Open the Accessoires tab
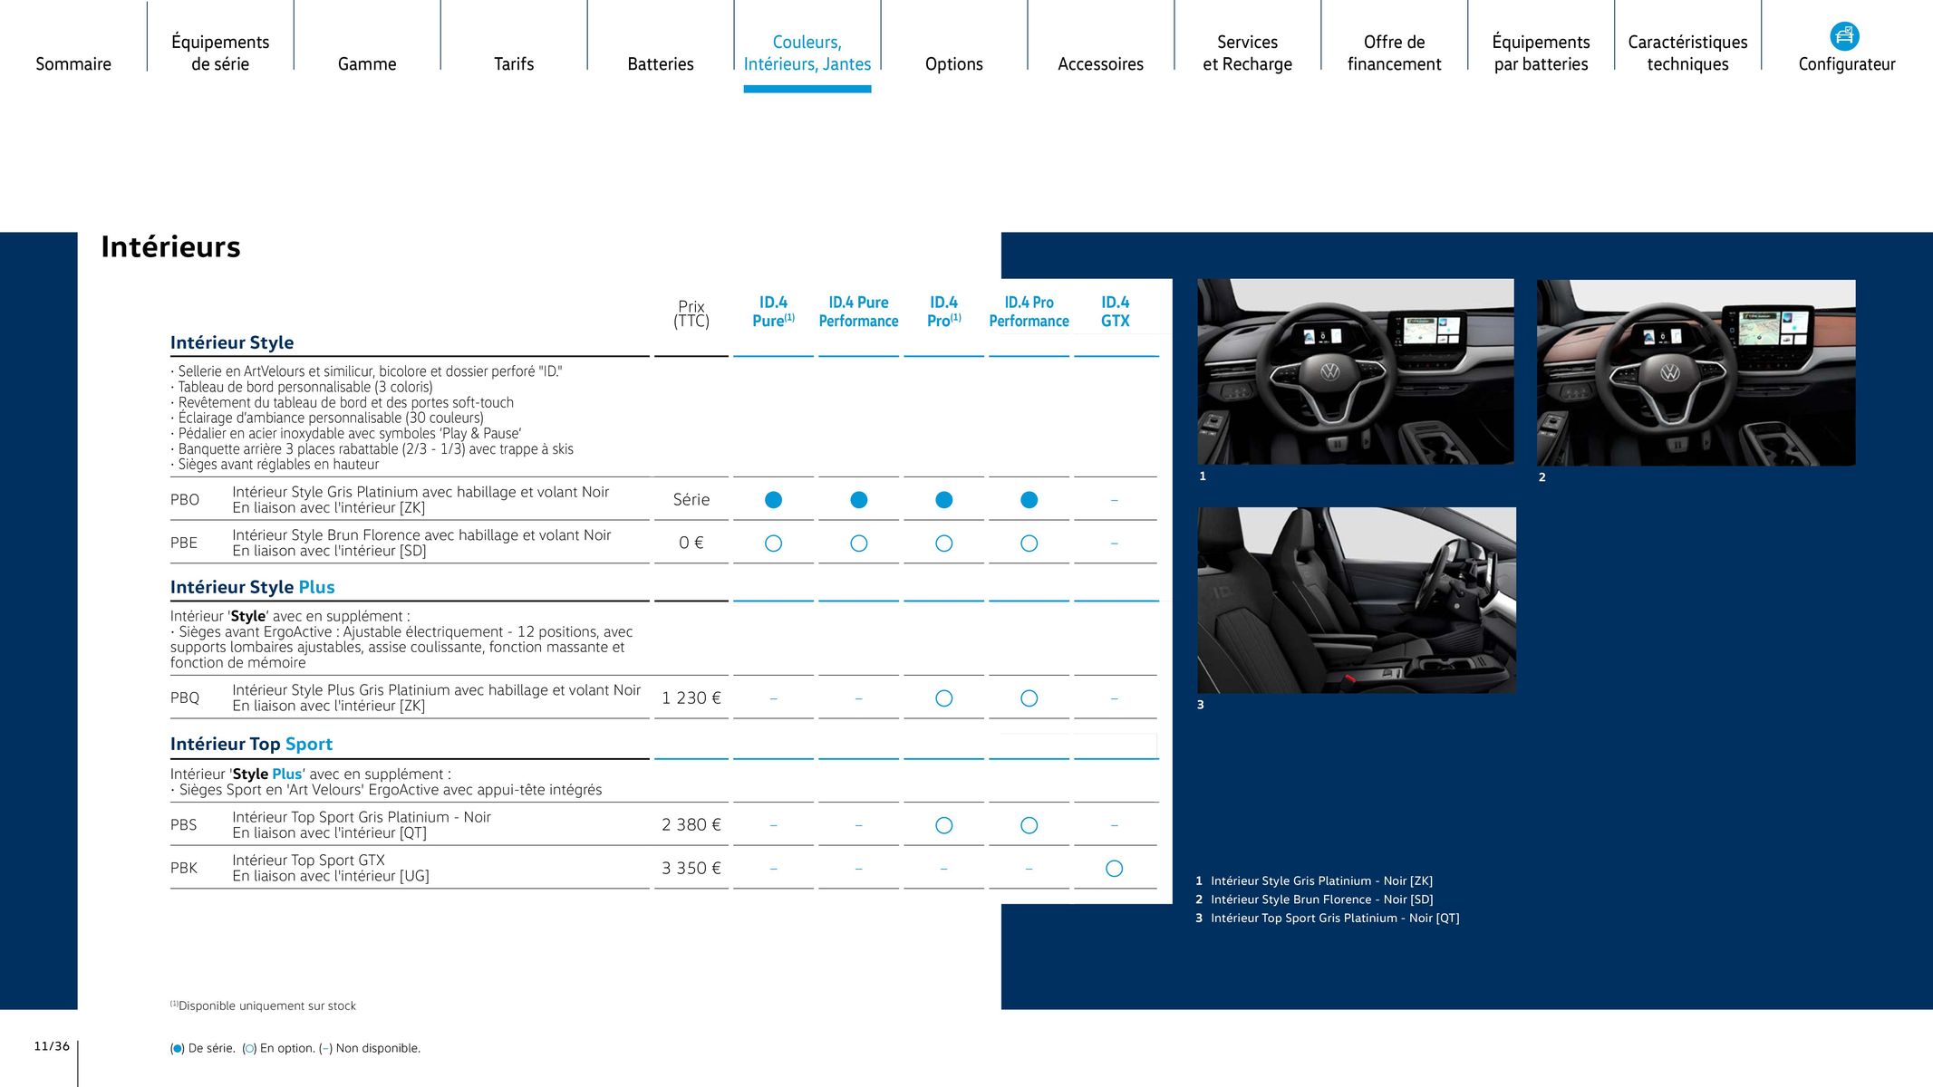This screenshot has height=1087, width=1933. point(1101,63)
